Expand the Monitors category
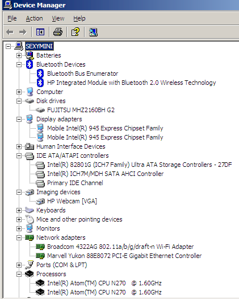This screenshot has height=299, width=239. coord(19,228)
